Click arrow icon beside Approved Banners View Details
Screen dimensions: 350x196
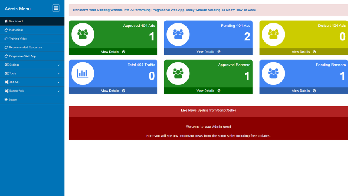coord(219,91)
